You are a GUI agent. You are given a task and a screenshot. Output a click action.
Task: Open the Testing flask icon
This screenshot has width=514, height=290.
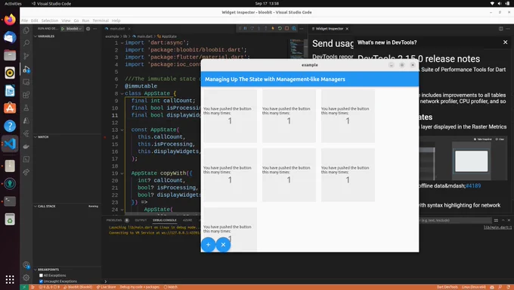click(26, 108)
